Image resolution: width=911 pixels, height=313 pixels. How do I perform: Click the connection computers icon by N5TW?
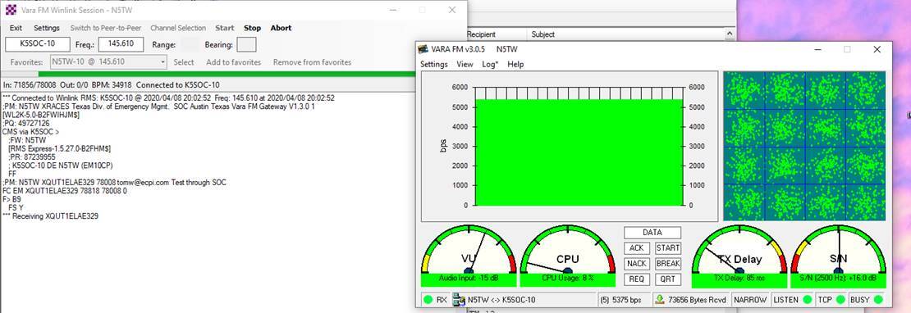pyautogui.click(x=459, y=300)
